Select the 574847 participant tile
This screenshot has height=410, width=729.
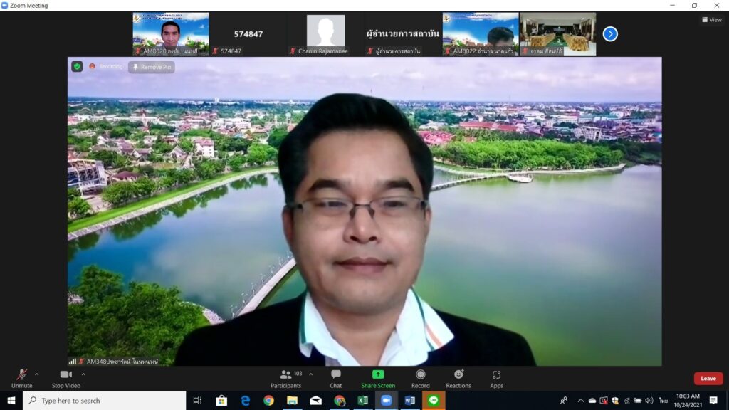pyautogui.click(x=248, y=34)
